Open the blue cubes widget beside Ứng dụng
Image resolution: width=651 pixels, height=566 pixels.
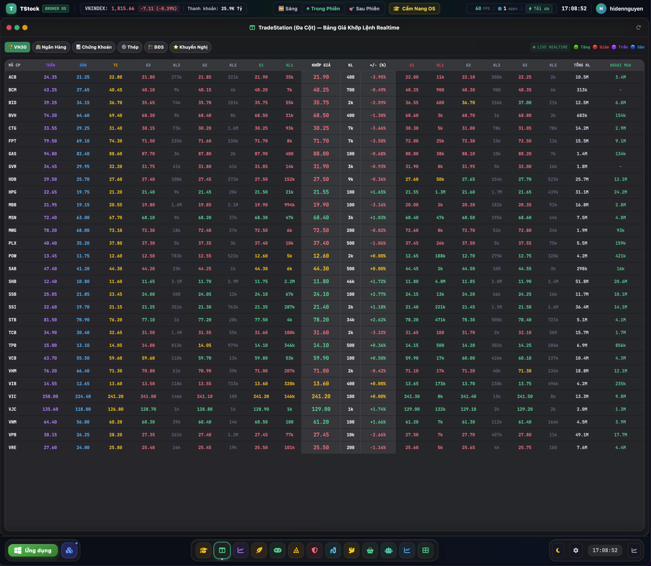(x=69, y=550)
